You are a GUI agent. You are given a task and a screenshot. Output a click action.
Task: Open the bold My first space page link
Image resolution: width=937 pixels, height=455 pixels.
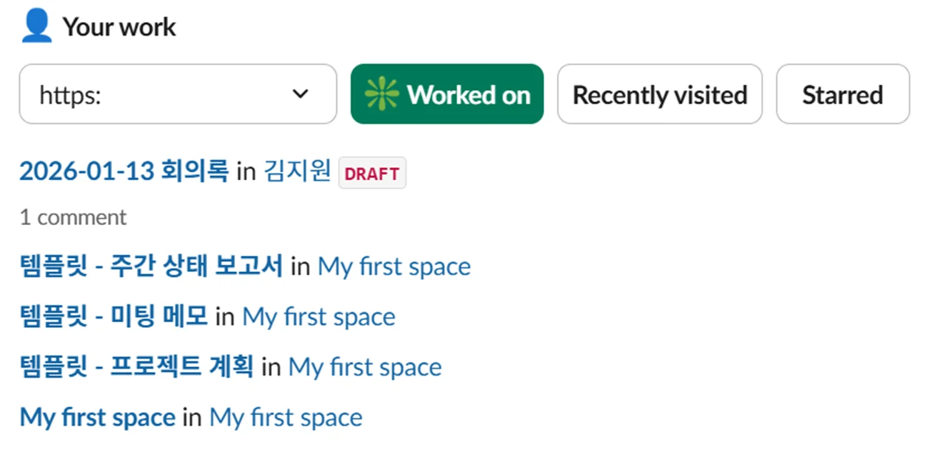pos(97,417)
